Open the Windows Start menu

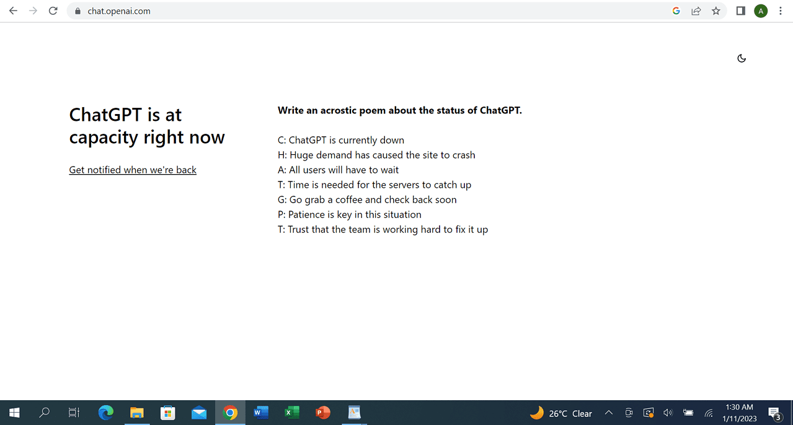point(14,413)
